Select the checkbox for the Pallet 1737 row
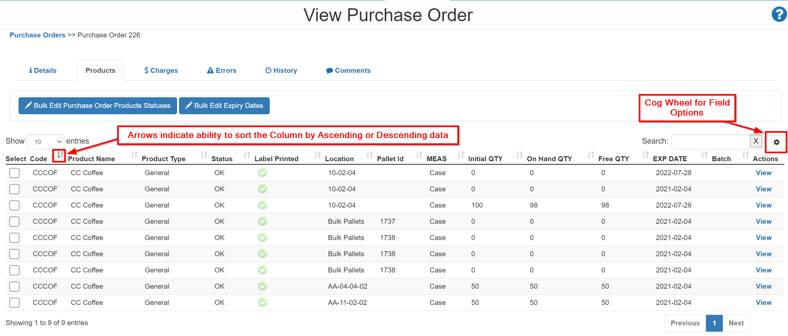The image size is (788, 336). pyautogui.click(x=14, y=221)
